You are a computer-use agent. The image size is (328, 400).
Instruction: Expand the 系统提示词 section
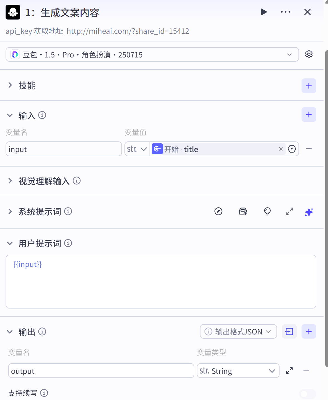point(10,211)
